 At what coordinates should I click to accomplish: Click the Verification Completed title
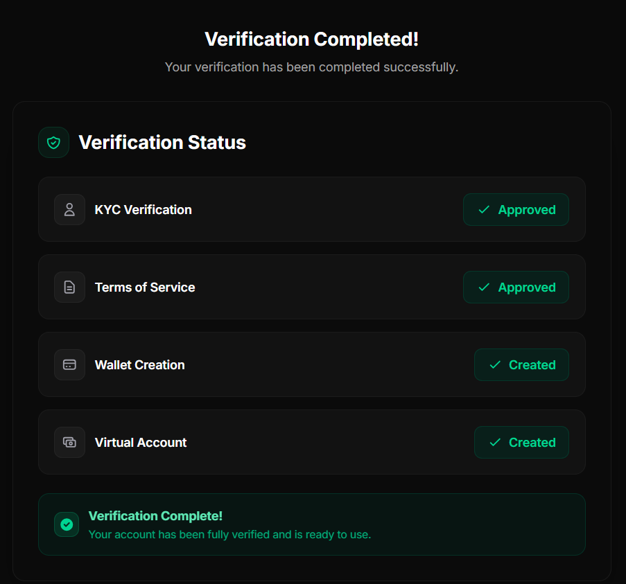coord(311,39)
